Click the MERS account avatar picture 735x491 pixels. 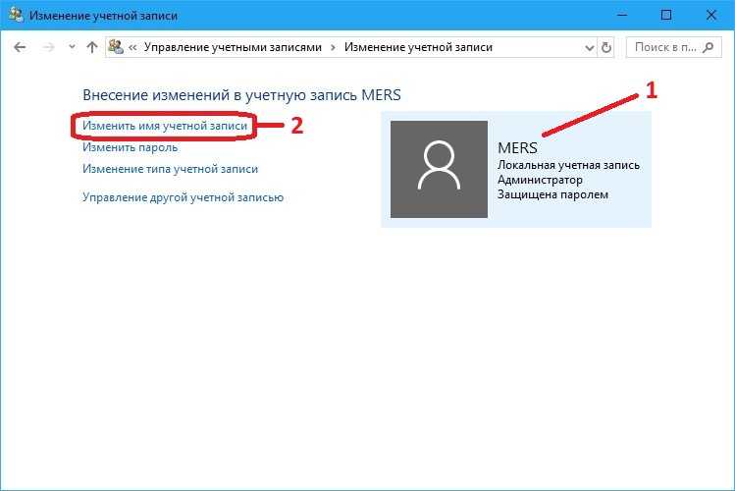point(439,169)
